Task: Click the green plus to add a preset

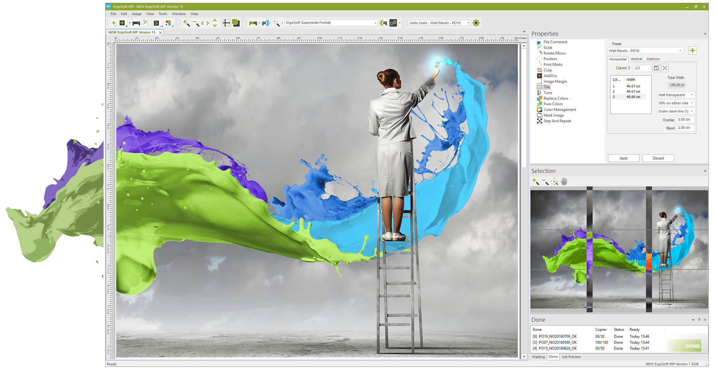Action: pos(692,50)
